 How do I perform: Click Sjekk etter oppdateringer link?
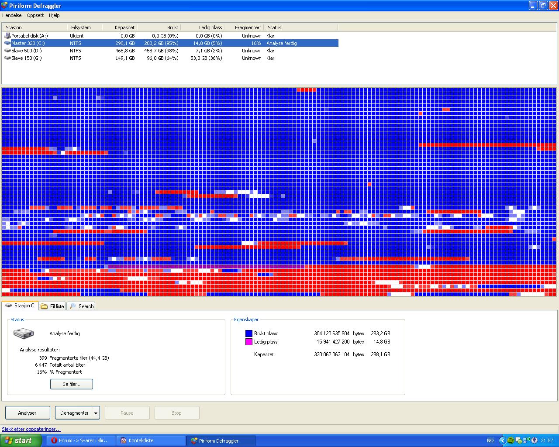click(x=31, y=429)
